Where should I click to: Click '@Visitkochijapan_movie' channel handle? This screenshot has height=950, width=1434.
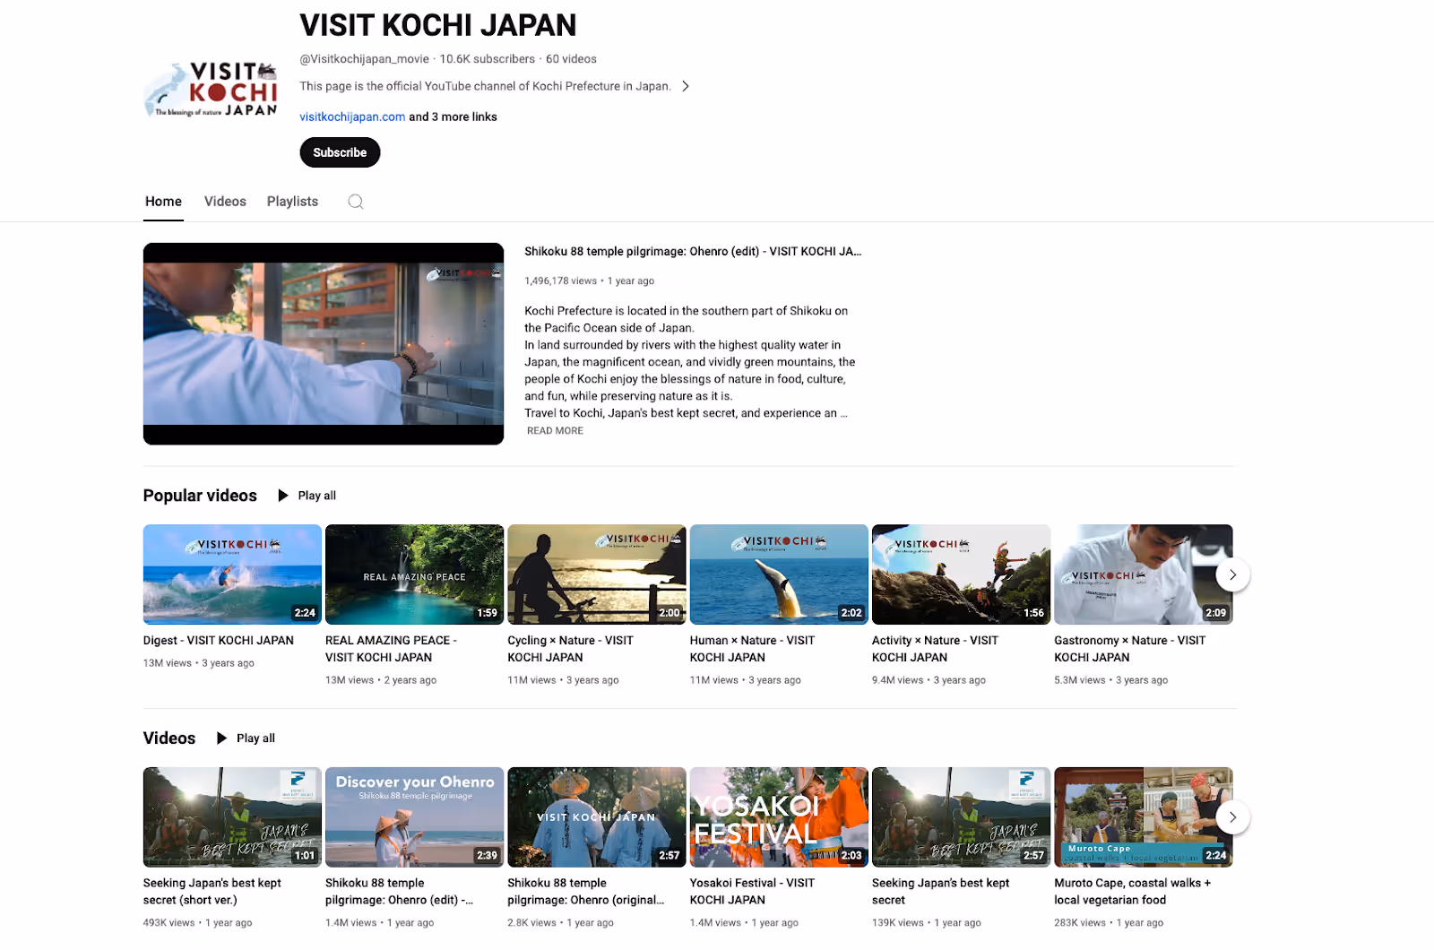pos(365,59)
